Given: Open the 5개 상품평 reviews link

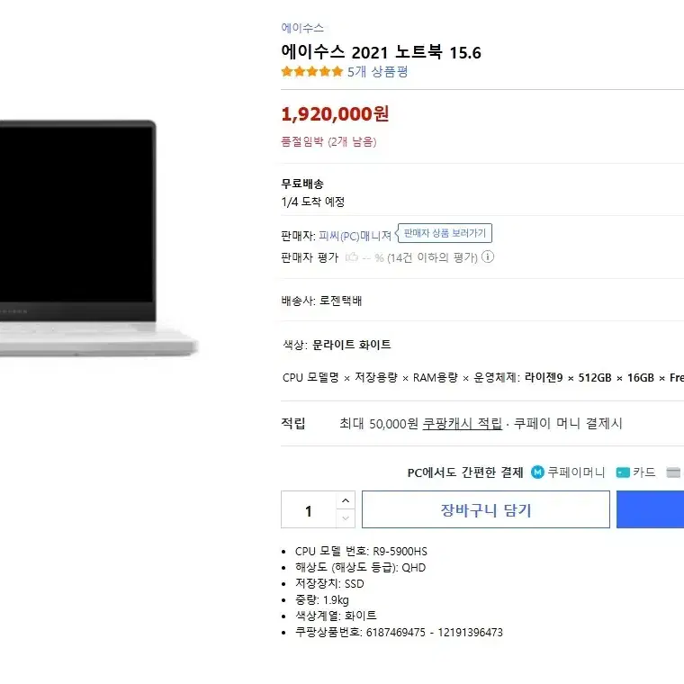Looking at the screenshot, I should click(x=377, y=71).
